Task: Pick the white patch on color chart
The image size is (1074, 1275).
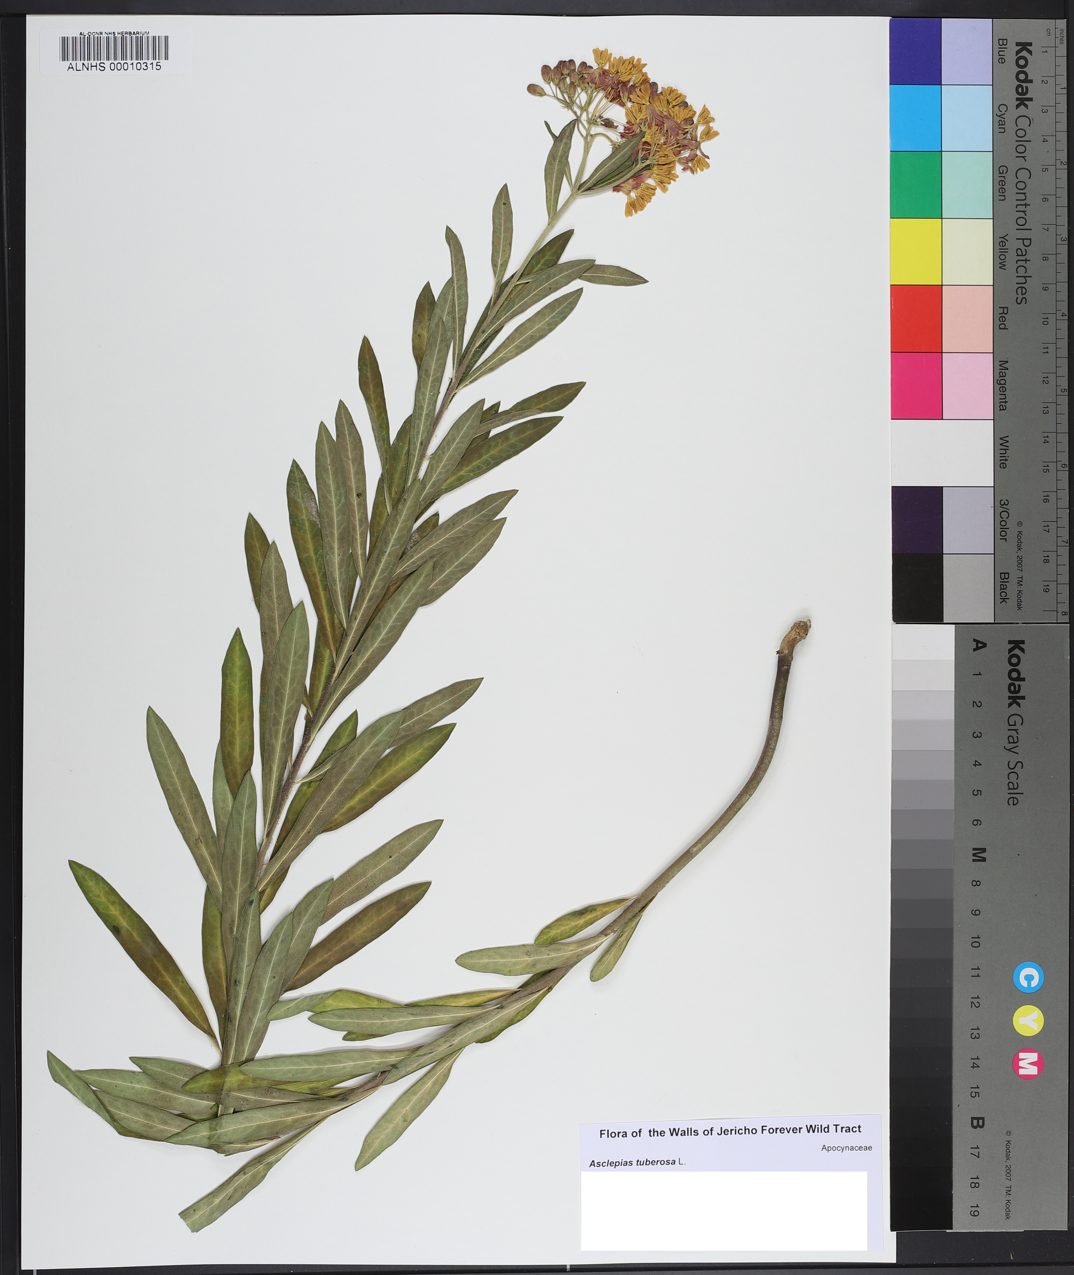Action: 941,452
